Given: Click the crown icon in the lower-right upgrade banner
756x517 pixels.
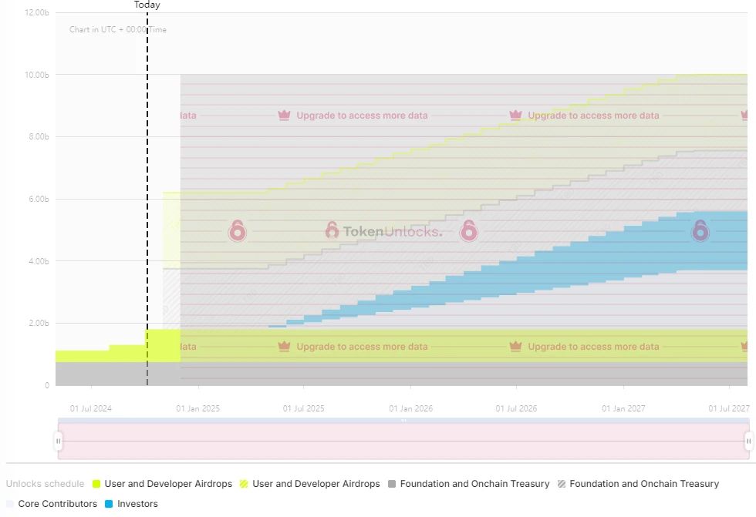Looking at the screenshot, I should click(x=515, y=347).
